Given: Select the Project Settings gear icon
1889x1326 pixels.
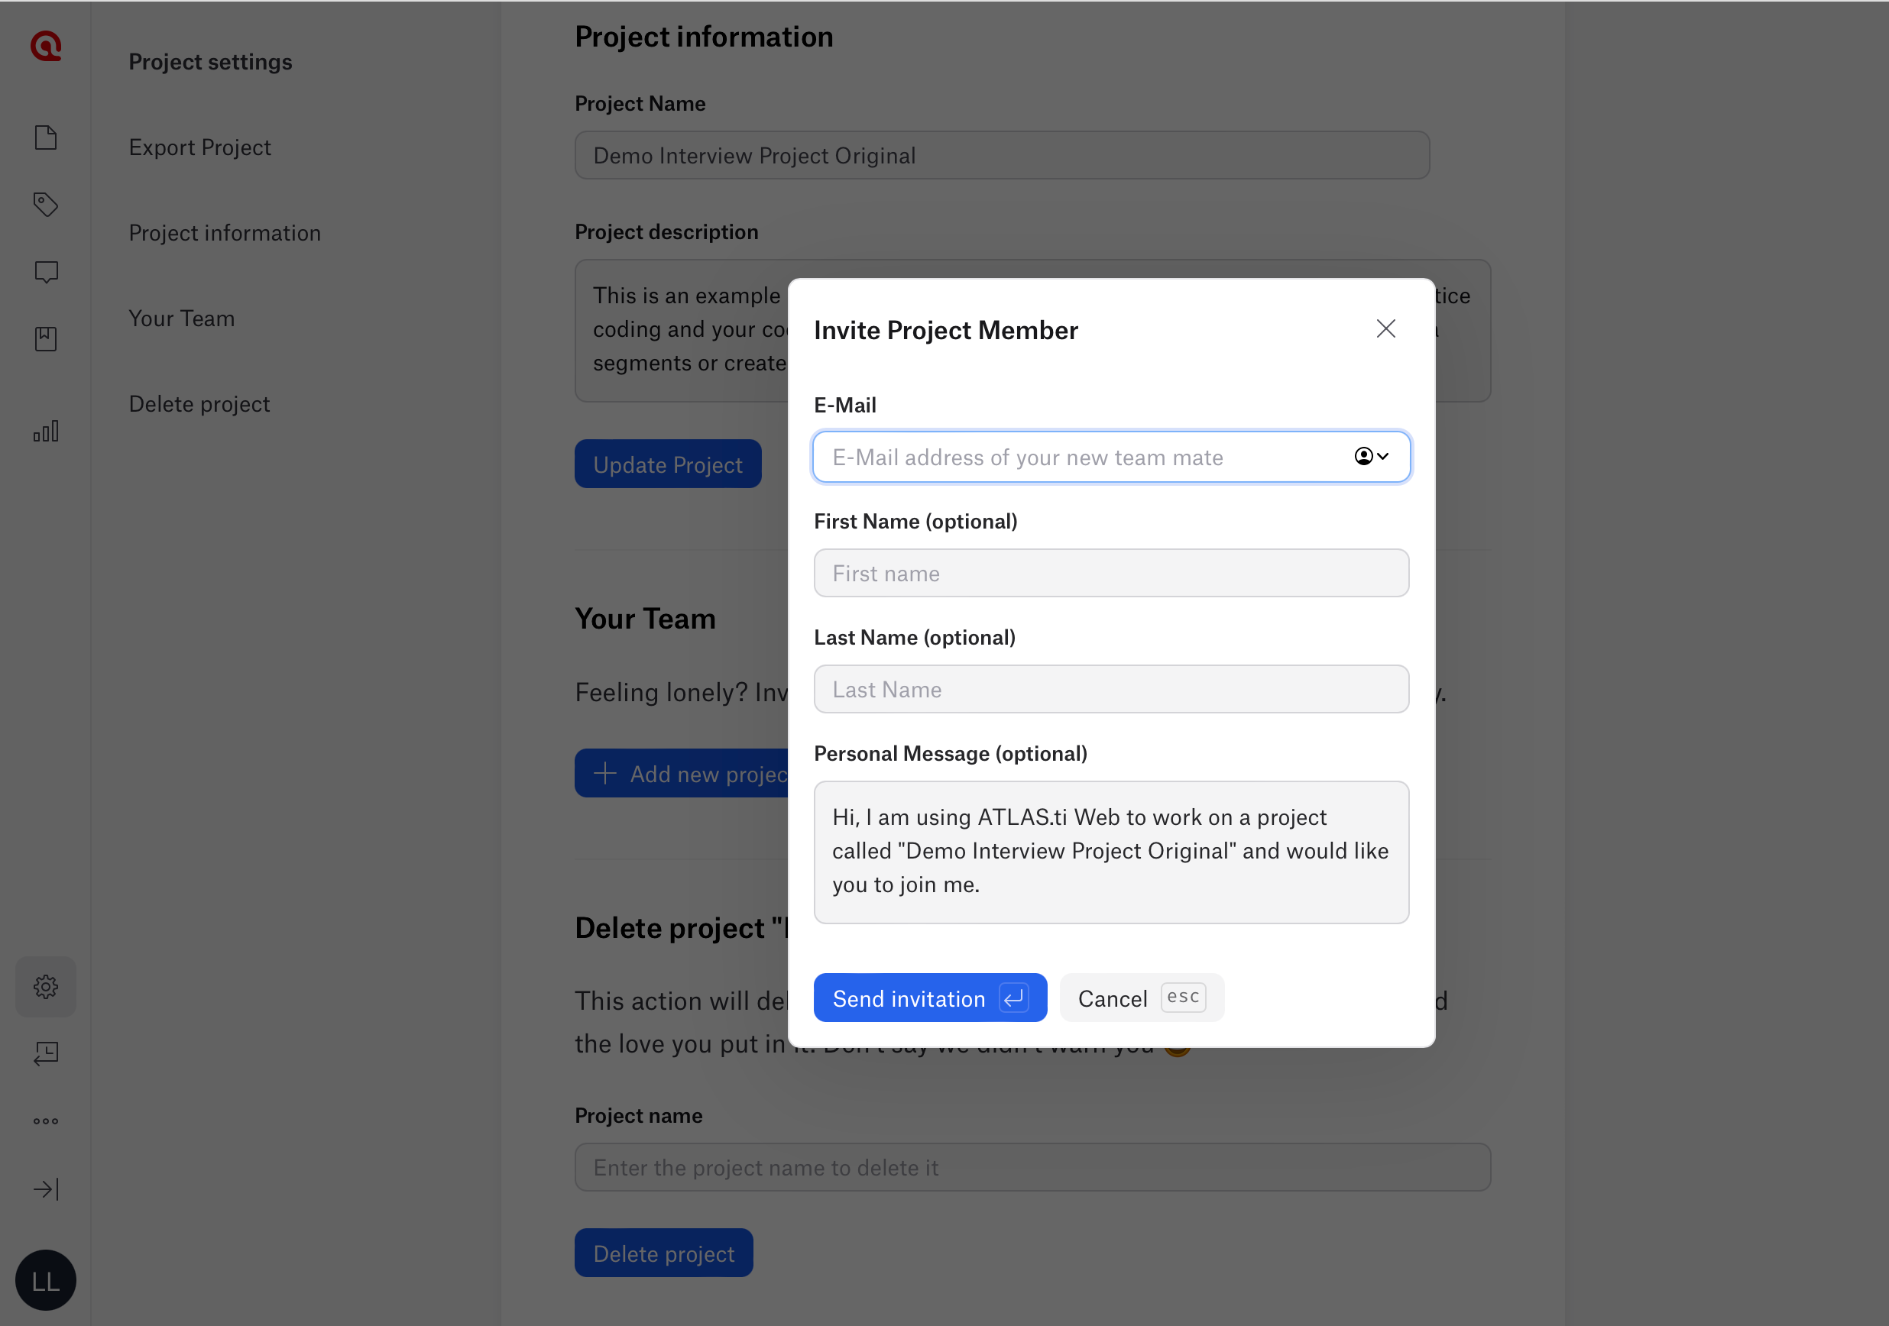Looking at the screenshot, I should (45, 986).
